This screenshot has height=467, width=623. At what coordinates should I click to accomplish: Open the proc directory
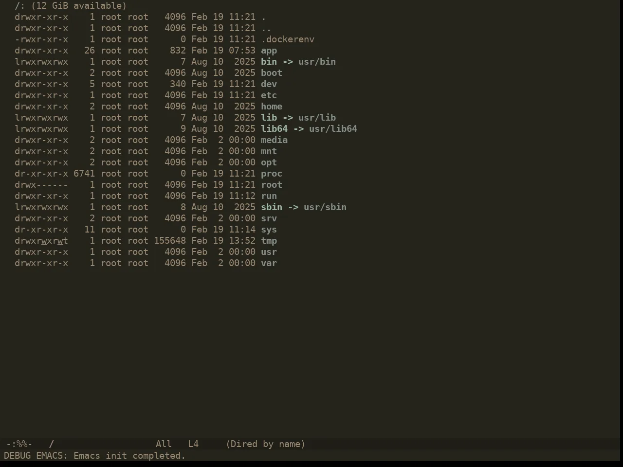(x=272, y=174)
